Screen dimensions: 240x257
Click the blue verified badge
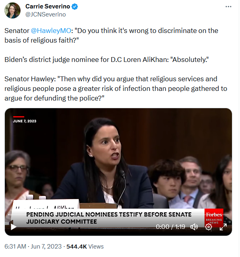point(75,6)
